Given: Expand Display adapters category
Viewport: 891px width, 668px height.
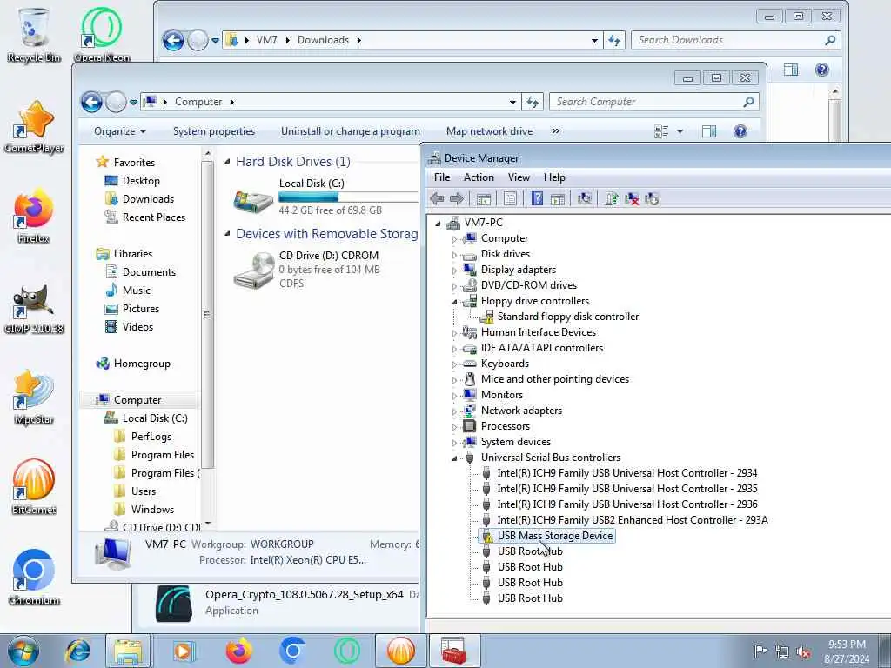Looking at the screenshot, I should [x=454, y=271].
